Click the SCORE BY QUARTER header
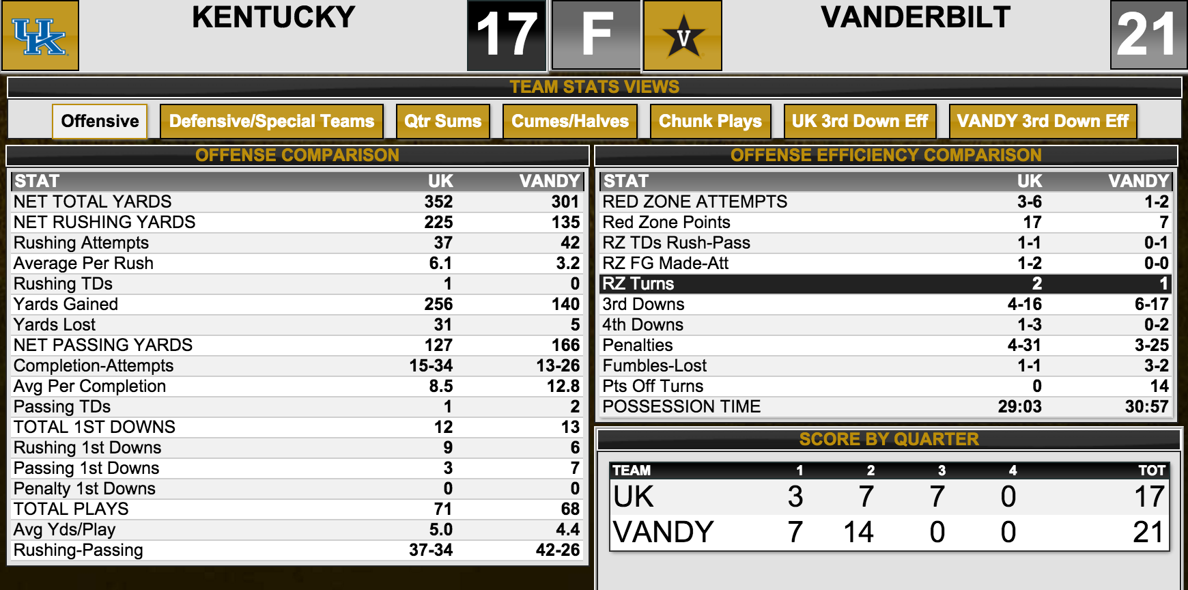Image resolution: width=1188 pixels, height=590 pixels. click(889, 439)
